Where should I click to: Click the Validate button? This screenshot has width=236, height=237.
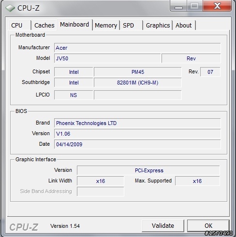point(163,226)
